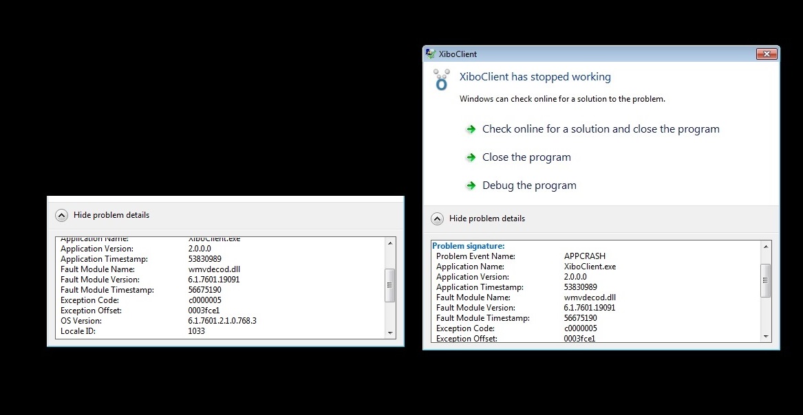Click Debug the program option
Screen dimensions: 803x415
point(529,186)
